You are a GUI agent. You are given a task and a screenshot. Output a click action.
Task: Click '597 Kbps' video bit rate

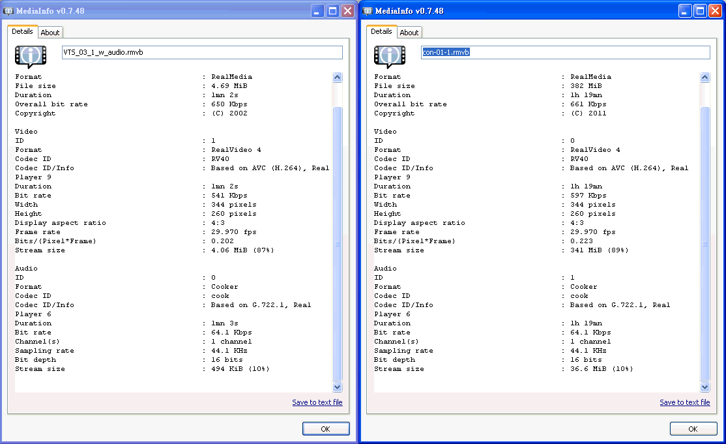588,196
